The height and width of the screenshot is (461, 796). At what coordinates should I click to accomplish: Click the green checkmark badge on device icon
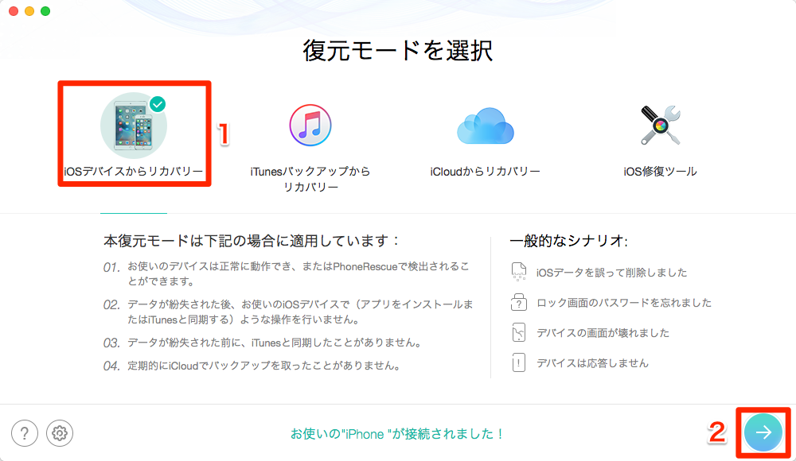click(158, 104)
